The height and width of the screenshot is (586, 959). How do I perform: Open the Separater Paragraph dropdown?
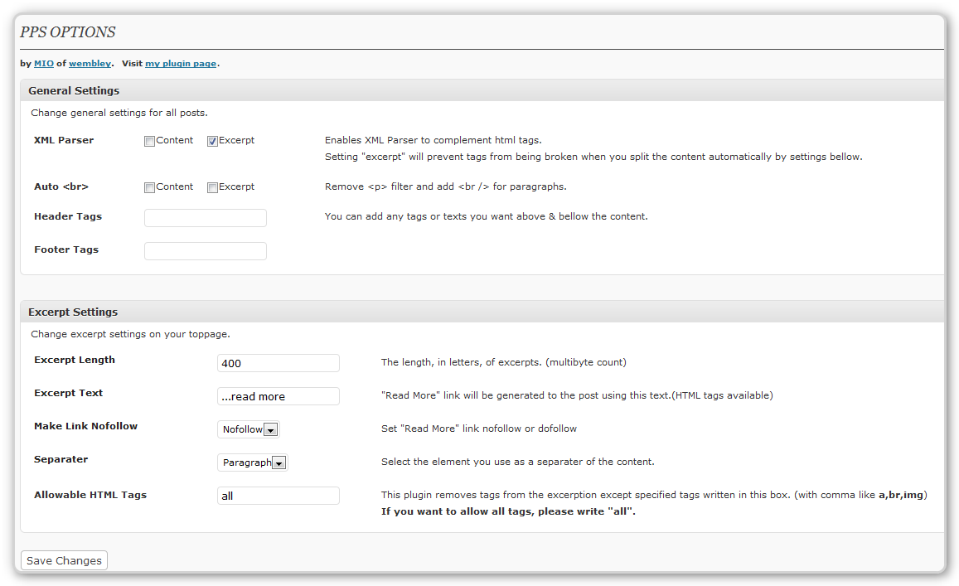coord(253,463)
